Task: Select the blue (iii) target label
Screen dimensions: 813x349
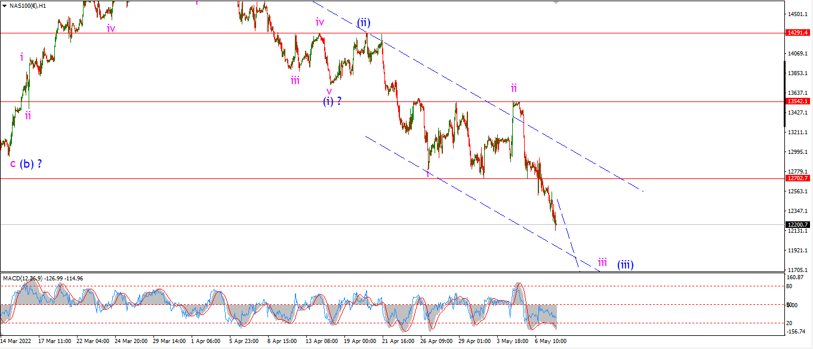Action: point(625,264)
